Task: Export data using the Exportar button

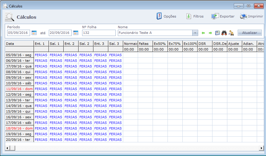Action: (x=215, y=16)
